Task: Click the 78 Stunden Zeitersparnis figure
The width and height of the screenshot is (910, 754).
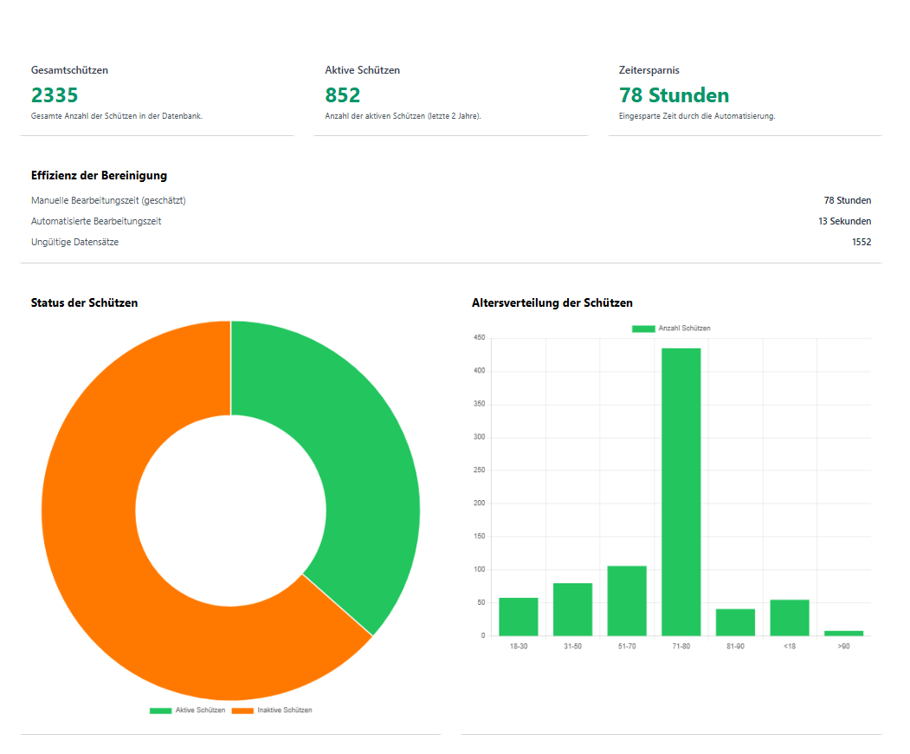Action: (x=674, y=95)
